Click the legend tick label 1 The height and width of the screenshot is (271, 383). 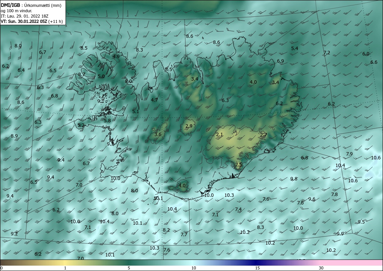pyautogui.click(x=65, y=268)
